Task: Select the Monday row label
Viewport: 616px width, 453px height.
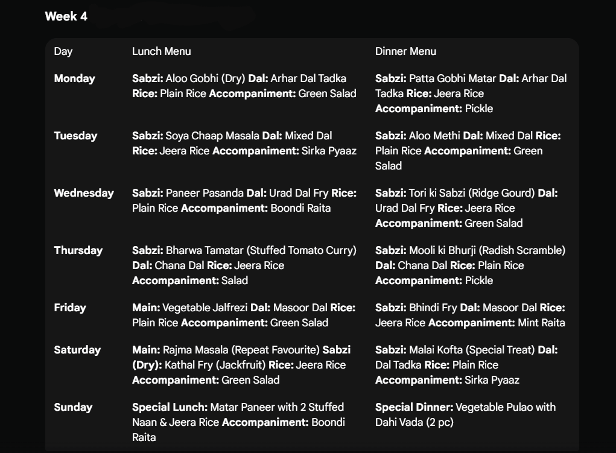Action: [74, 78]
